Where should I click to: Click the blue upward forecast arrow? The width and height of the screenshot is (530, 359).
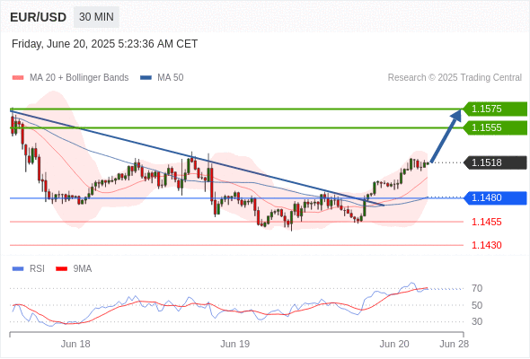pyautogui.click(x=446, y=136)
